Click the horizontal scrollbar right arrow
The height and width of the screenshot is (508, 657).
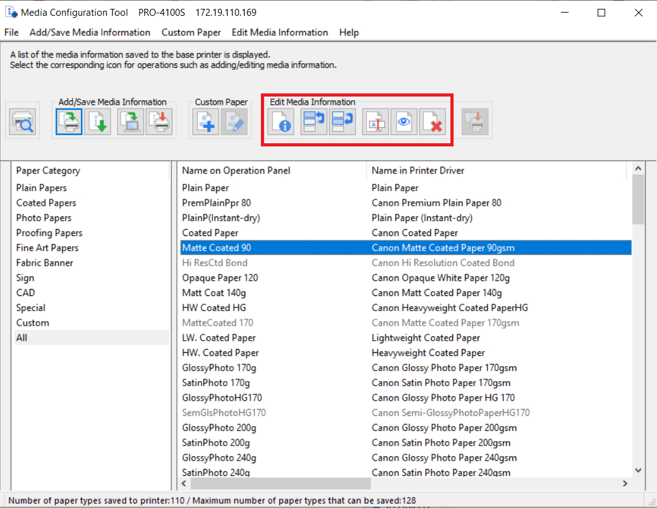tap(625, 483)
